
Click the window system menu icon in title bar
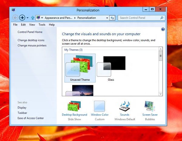[13, 10]
